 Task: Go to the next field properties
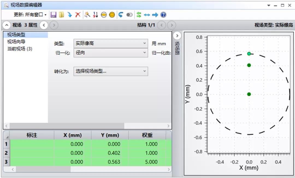point(54,25)
